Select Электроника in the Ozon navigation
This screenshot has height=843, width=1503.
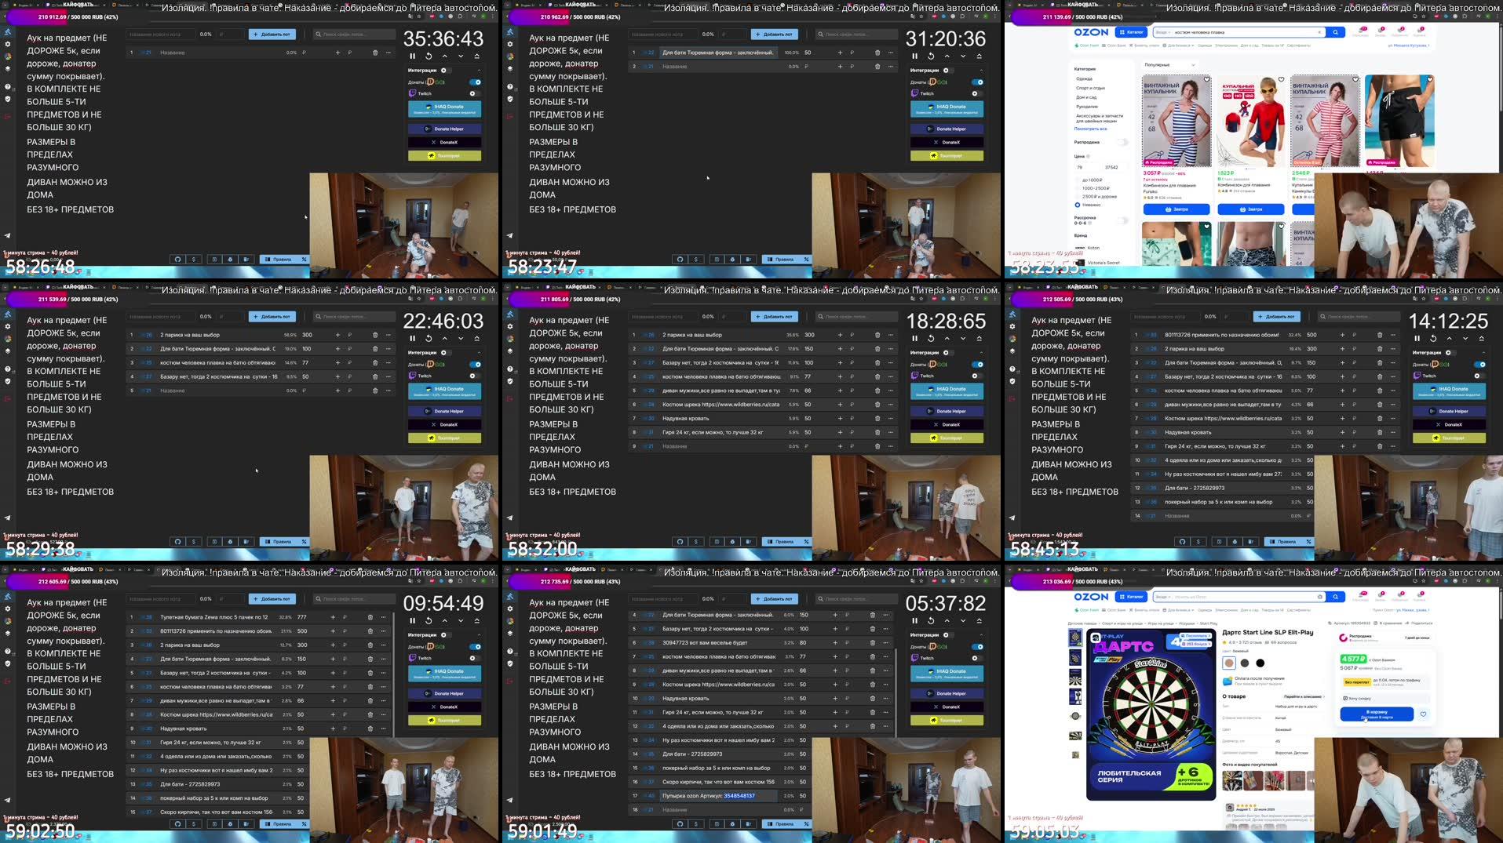point(1226,45)
